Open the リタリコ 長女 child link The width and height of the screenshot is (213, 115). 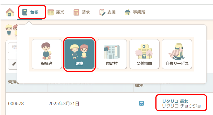click(175, 101)
